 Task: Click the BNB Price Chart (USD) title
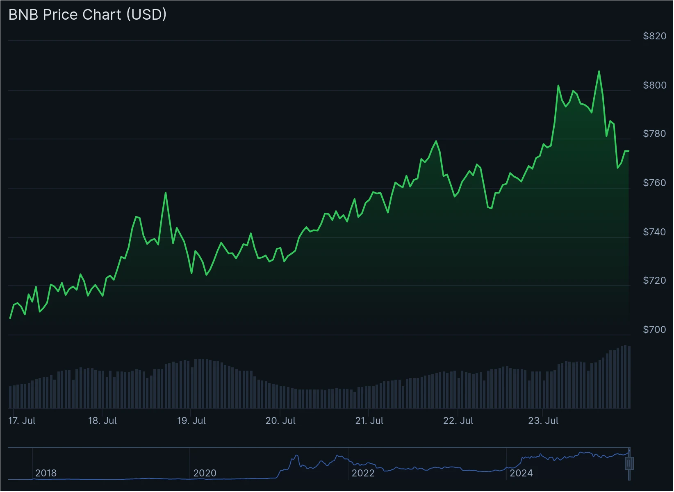click(87, 15)
